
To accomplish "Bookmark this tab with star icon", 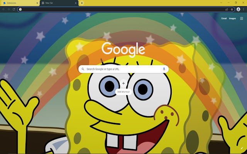I will point(232,9).
